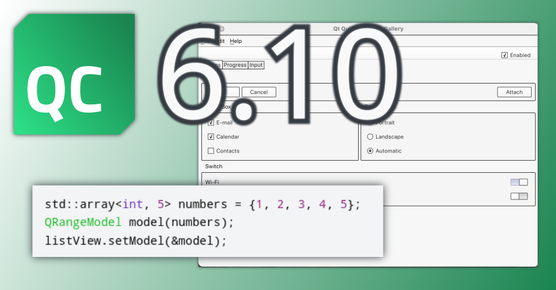
Task: Click the QRangeModel class name in code
Action: pyautogui.click(x=83, y=222)
